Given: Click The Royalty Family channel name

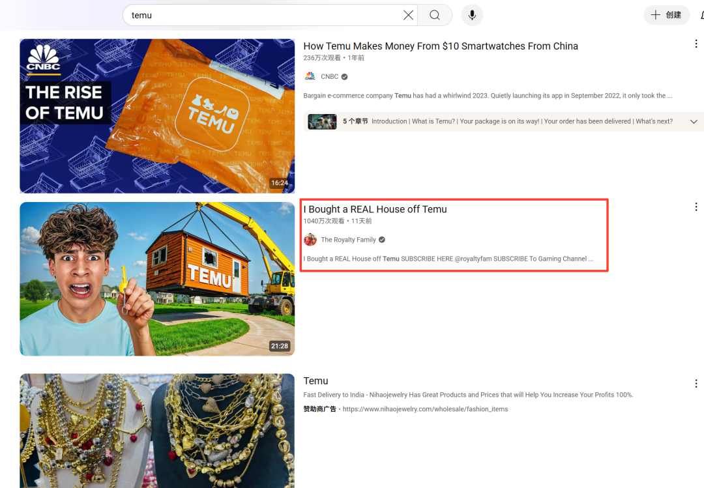Looking at the screenshot, I should point(348,240).
